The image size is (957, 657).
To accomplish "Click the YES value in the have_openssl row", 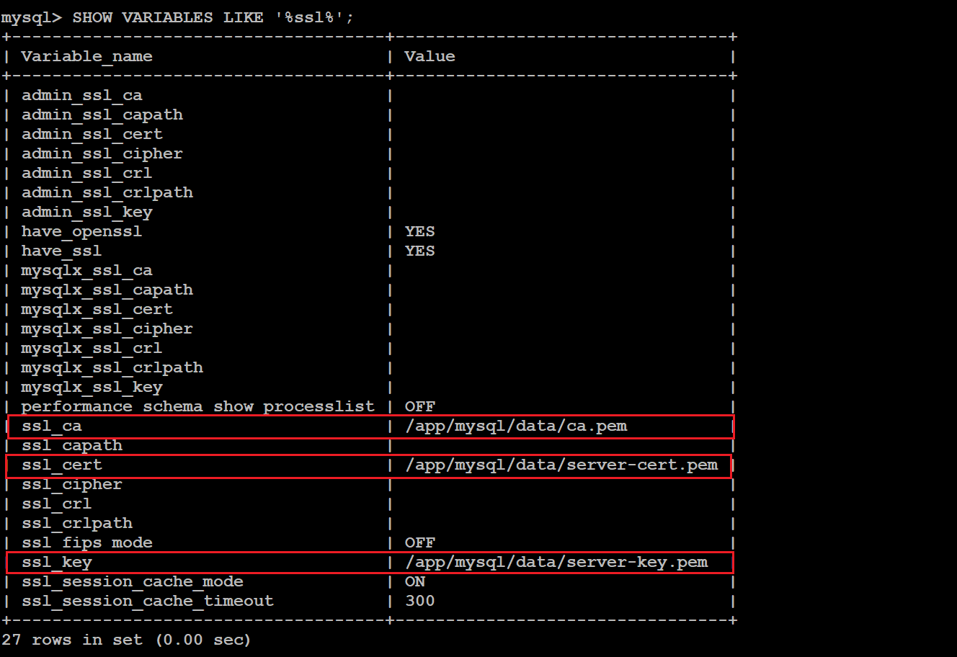I will (419, 231).
